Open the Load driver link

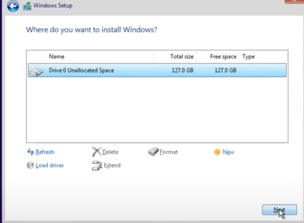click(x=50, y=165)
